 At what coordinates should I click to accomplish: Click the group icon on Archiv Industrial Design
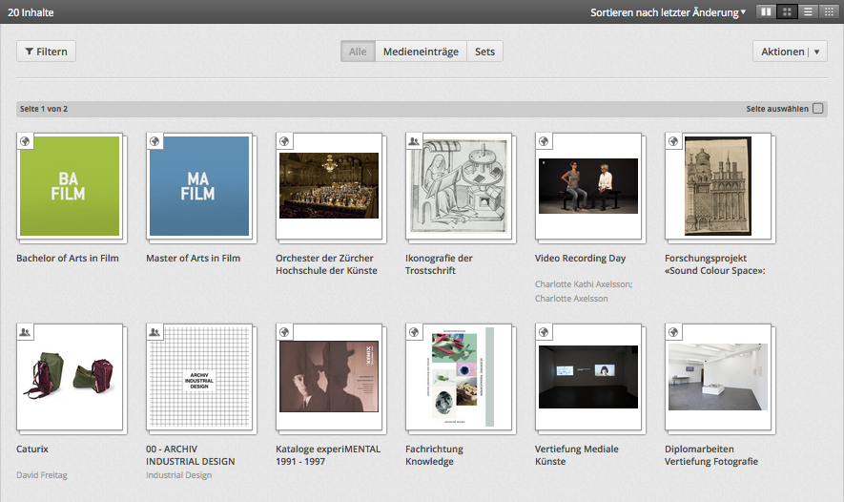point(154,332)
